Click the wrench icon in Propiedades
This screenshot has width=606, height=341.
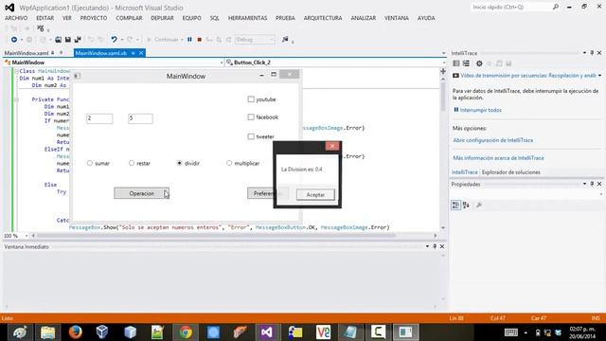(479, 205)
